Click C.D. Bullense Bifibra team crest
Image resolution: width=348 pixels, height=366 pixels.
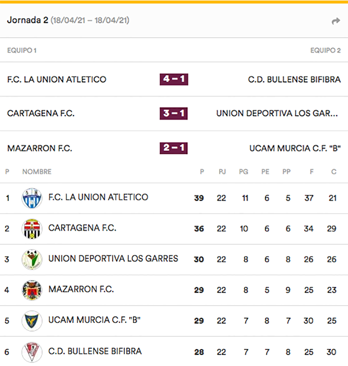point(32,352)
